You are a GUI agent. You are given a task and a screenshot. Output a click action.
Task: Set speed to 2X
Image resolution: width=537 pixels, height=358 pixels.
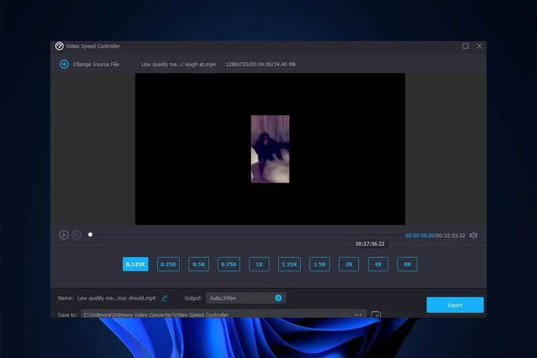click(348, 264)
